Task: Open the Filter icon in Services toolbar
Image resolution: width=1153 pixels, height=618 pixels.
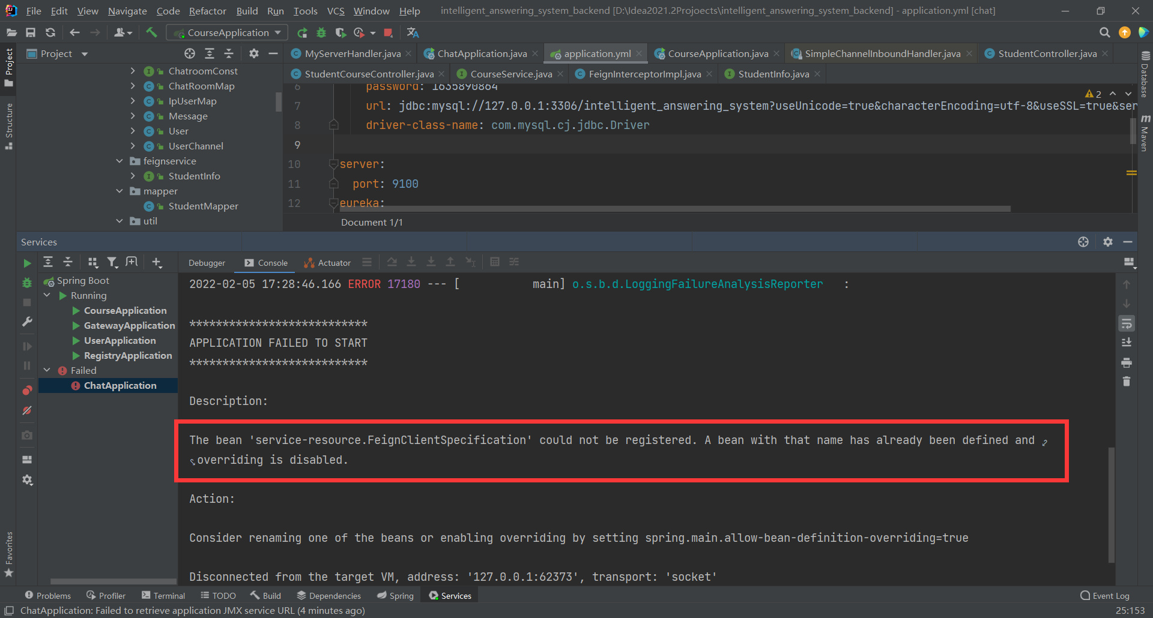Action: [112, 262]
